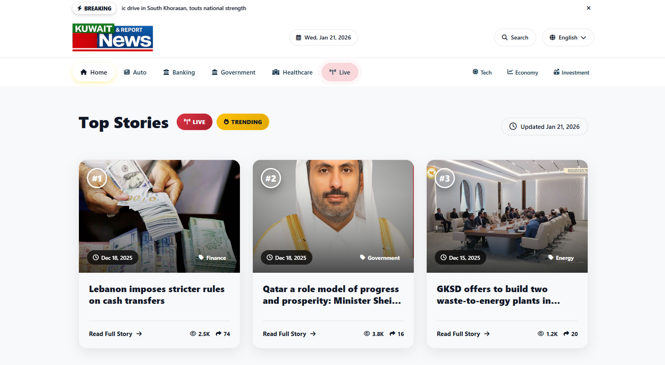Click the date calendar pill
Image resolution: width=665 pixels, height=365 pixels.
[x=323, y=37]
